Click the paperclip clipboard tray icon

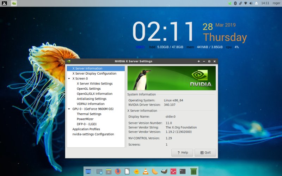[x=240, y=3]
